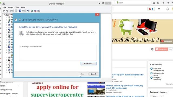Click 'View all' under Channel tips

(x=169, y=84)
